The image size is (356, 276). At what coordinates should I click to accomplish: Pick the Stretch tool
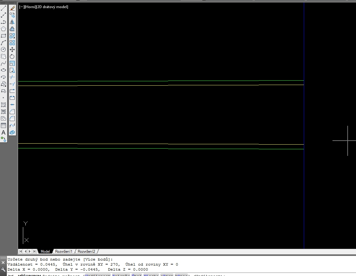coord(12,70)
